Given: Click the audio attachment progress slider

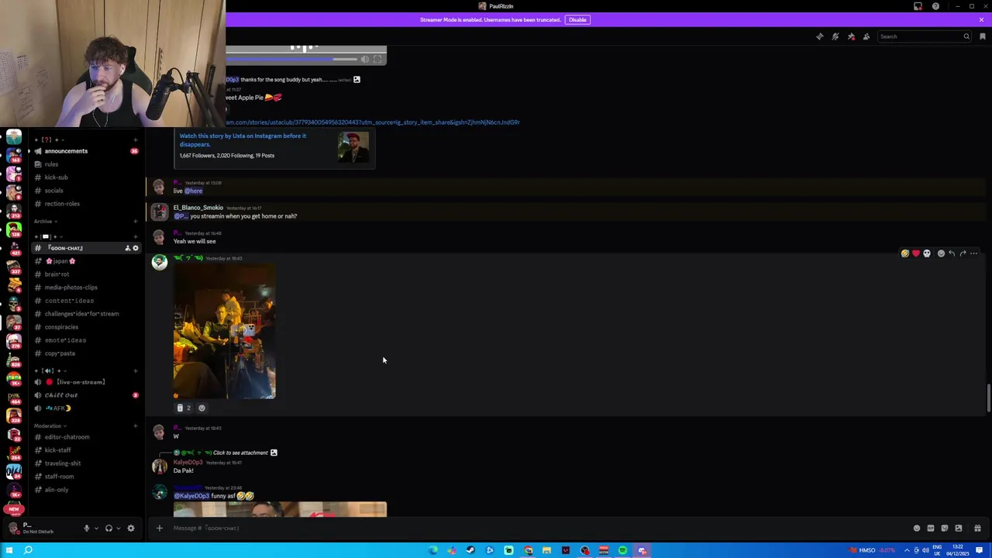Looking at the screenshot, I should [293, 59].
